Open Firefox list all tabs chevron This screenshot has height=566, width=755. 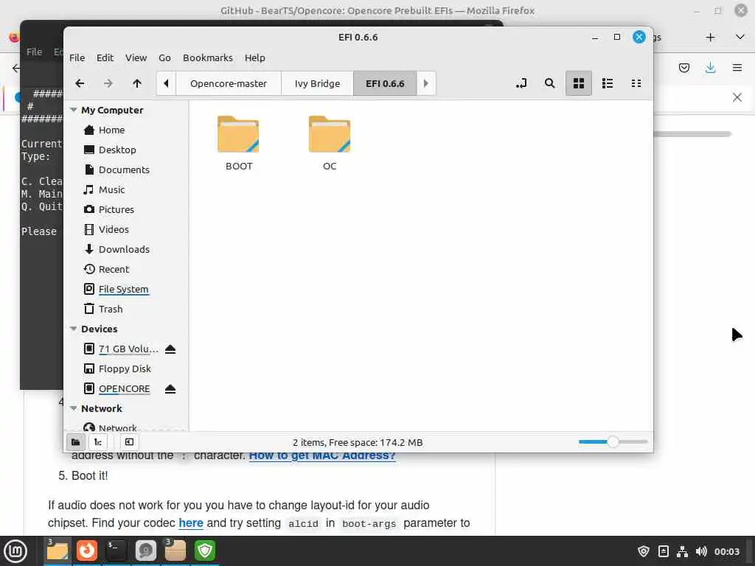740,37
